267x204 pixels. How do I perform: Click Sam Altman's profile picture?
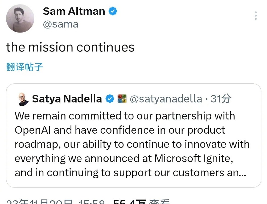pyautogui.click(x=20, y=18)
